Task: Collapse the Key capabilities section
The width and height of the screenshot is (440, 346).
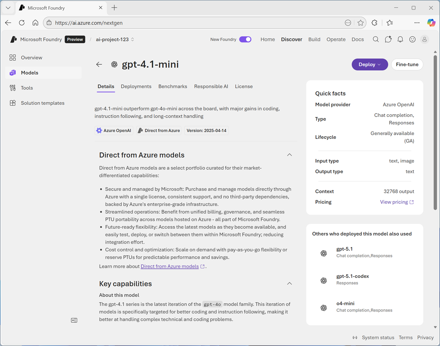Action: coord(289,283)
